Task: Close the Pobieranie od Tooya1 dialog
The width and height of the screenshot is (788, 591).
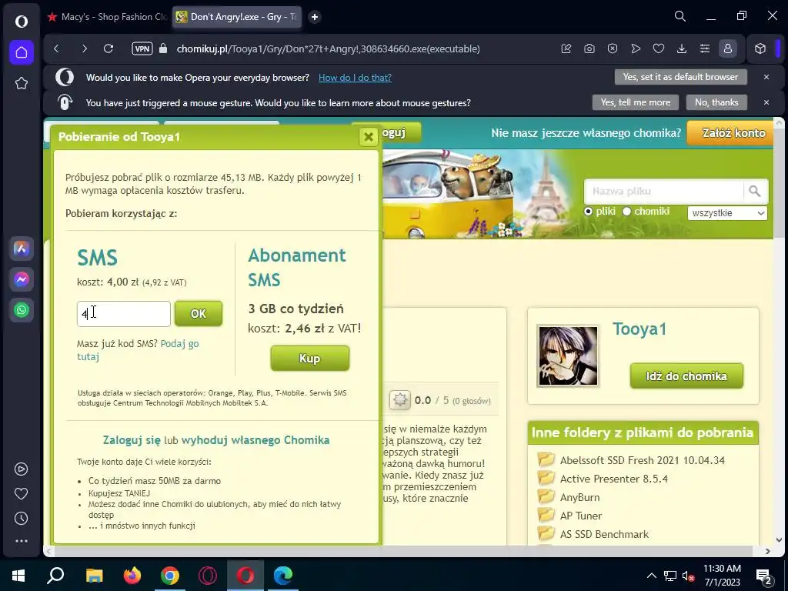Action: tap(369, 137)
